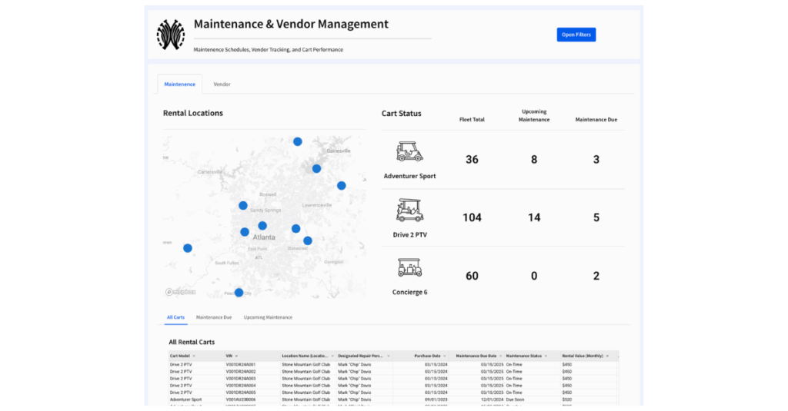788x411 pixels.
Task: Click the Adventurer Sport label under its icon
Action: tap(409, 176)
